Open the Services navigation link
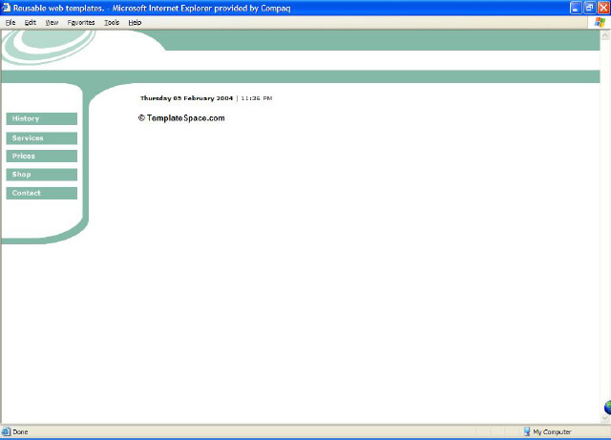 (x=41, y=137)
